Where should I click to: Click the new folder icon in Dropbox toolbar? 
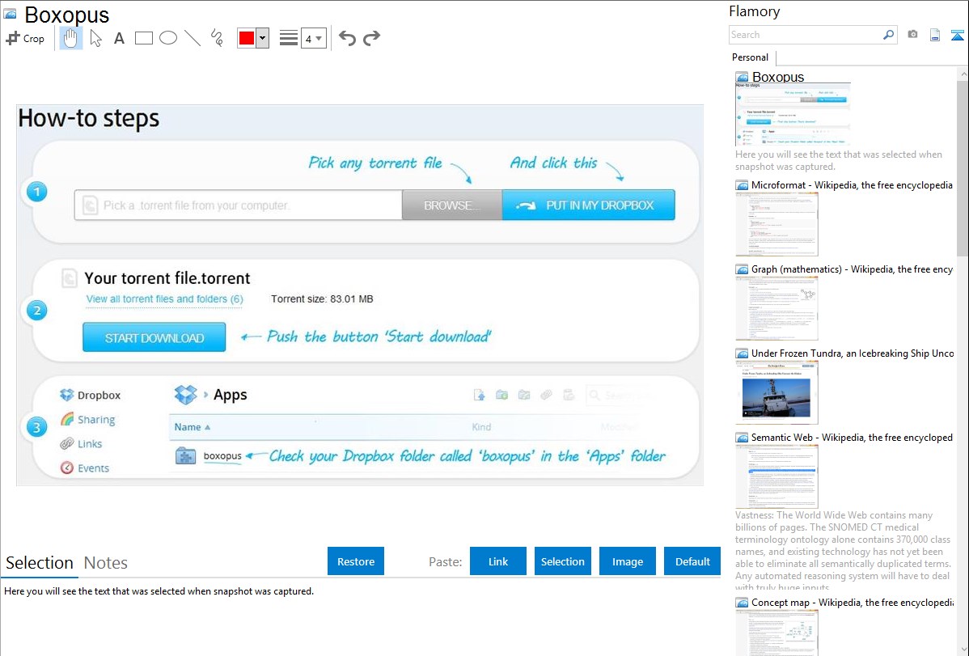tap(501, 395)
